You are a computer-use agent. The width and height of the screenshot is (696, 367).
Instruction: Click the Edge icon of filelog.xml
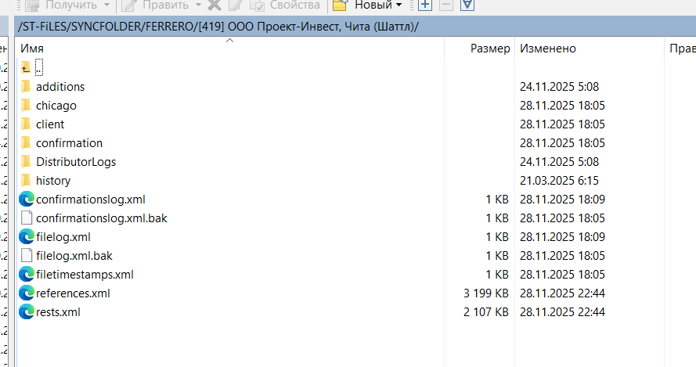pyautogui.click(x=27, y=237)
